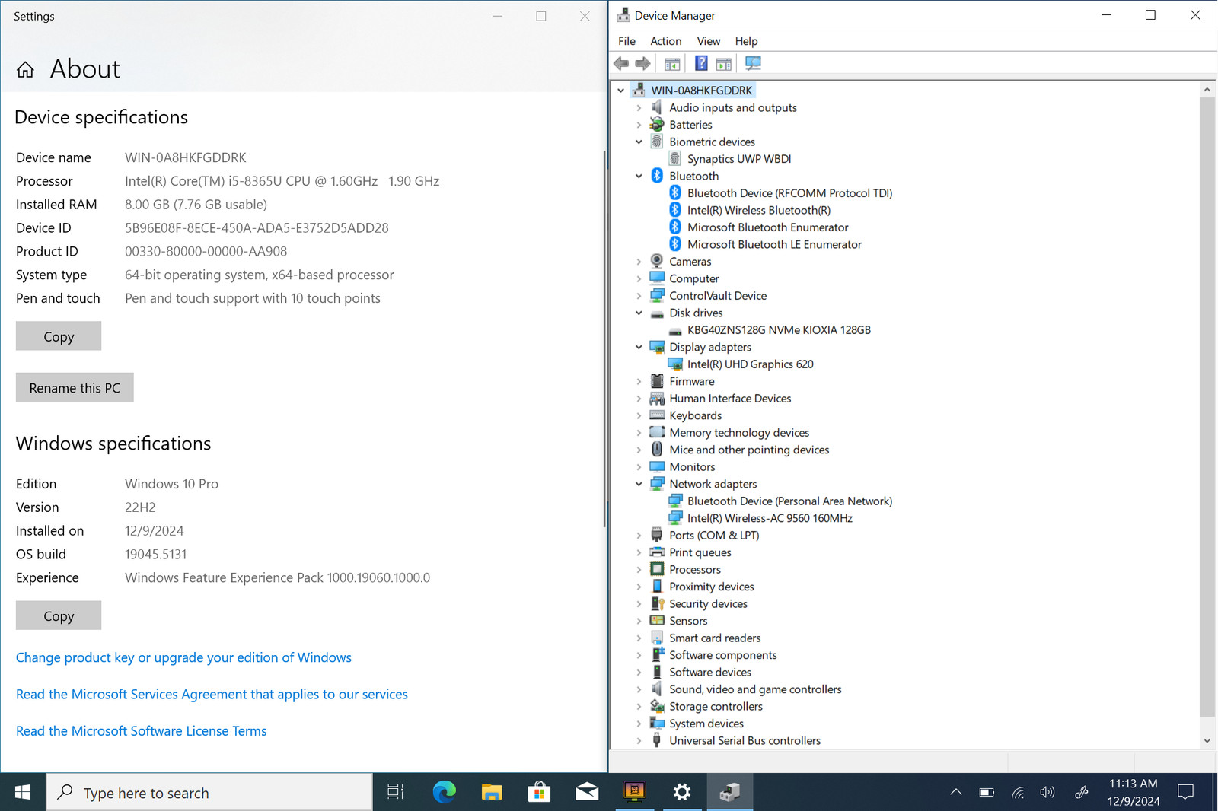
Task: Expand the Processors category
Action: [x=639, y=570]
